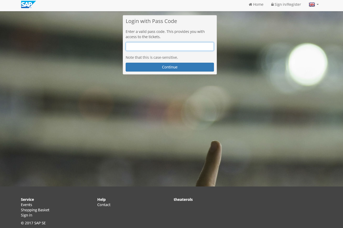Click the 'Service' footer heading
The width and height of the screenshot is (343, 228).
(27, 200)
